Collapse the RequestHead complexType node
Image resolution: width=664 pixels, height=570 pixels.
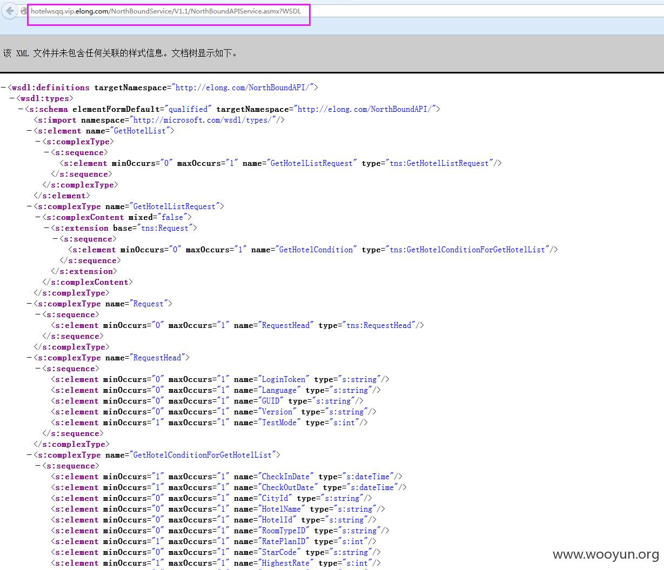pyautogui.click(x=29, y=358)
